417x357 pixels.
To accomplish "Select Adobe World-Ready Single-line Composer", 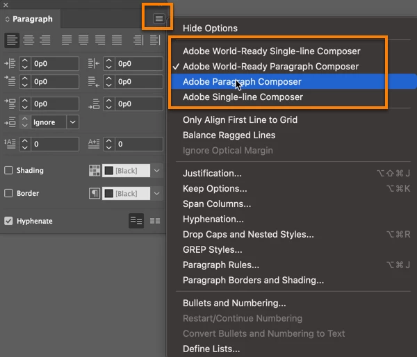I will (x=272, y=51).
